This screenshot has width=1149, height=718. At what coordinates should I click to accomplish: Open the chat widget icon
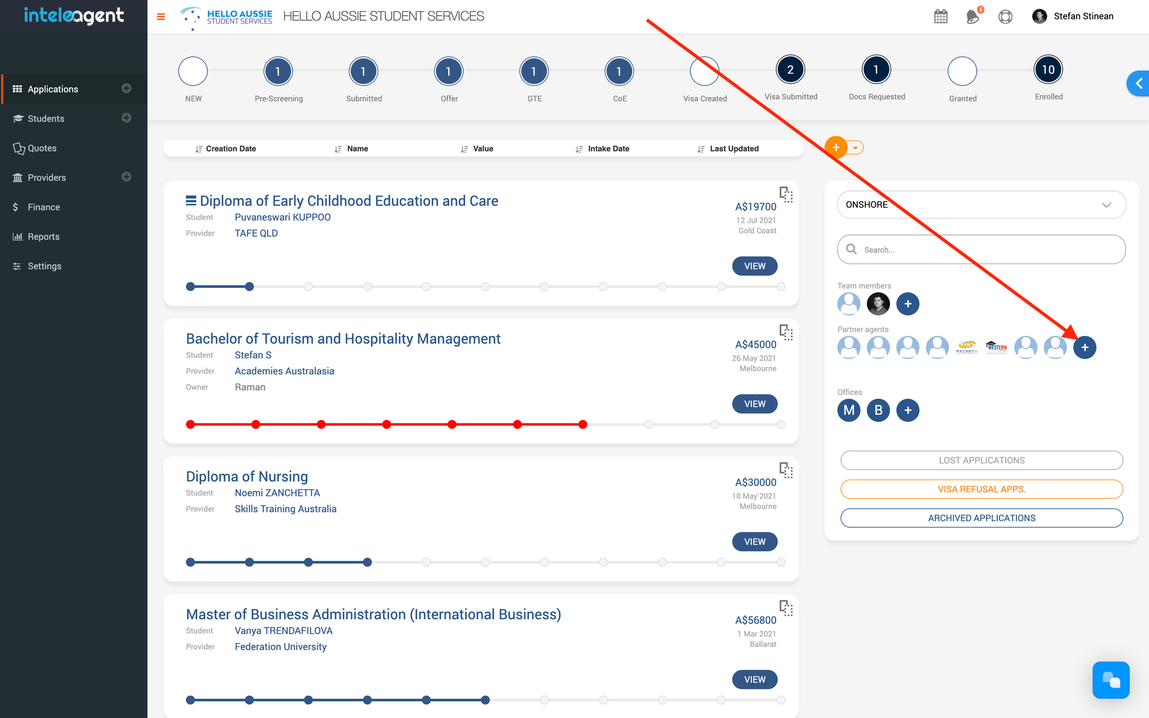coord(1110,680)
